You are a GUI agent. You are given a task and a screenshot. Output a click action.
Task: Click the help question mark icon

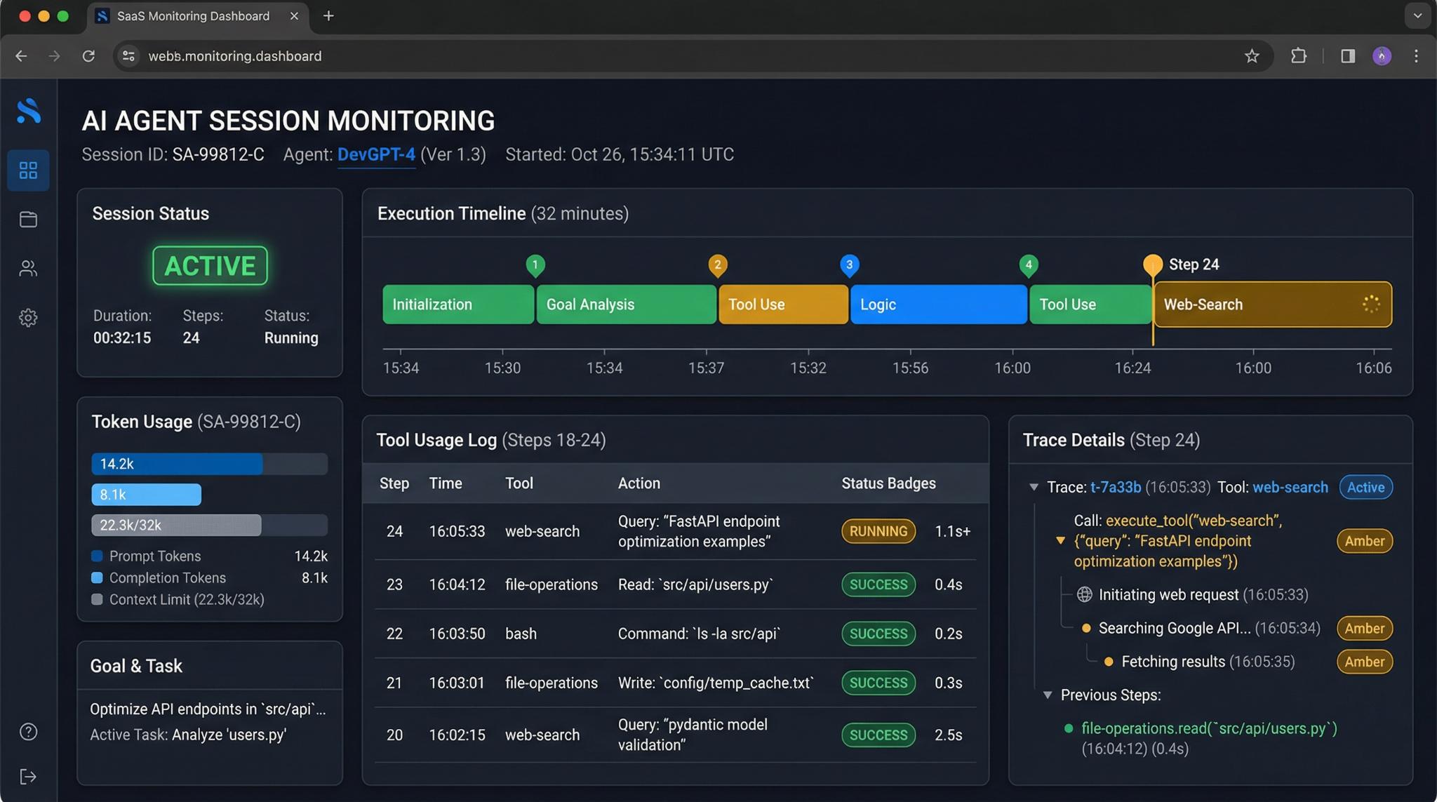tap(28, 732)
